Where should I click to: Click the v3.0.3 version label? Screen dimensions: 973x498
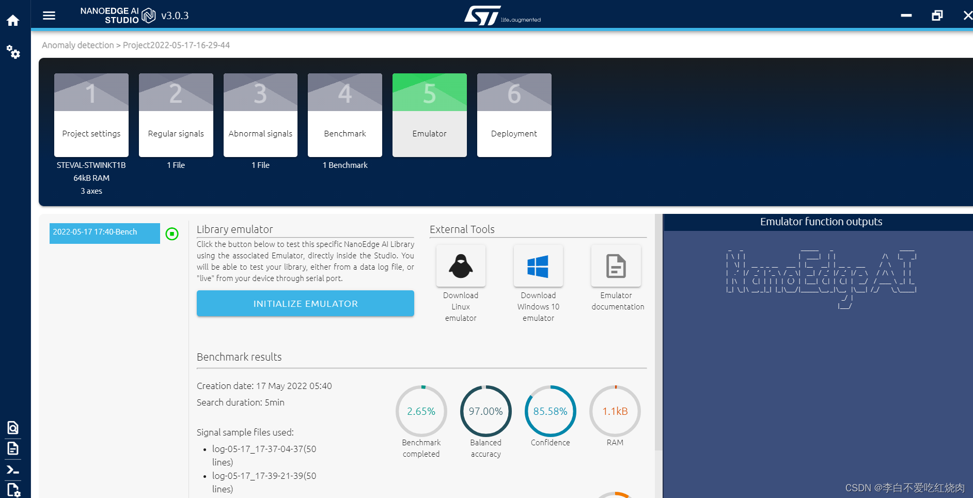(x=175, y=16)
